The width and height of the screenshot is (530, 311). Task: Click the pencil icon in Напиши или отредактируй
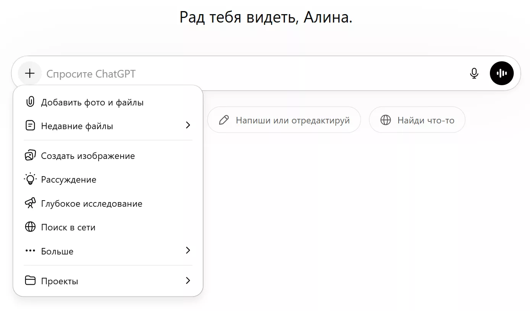[224, 120]
